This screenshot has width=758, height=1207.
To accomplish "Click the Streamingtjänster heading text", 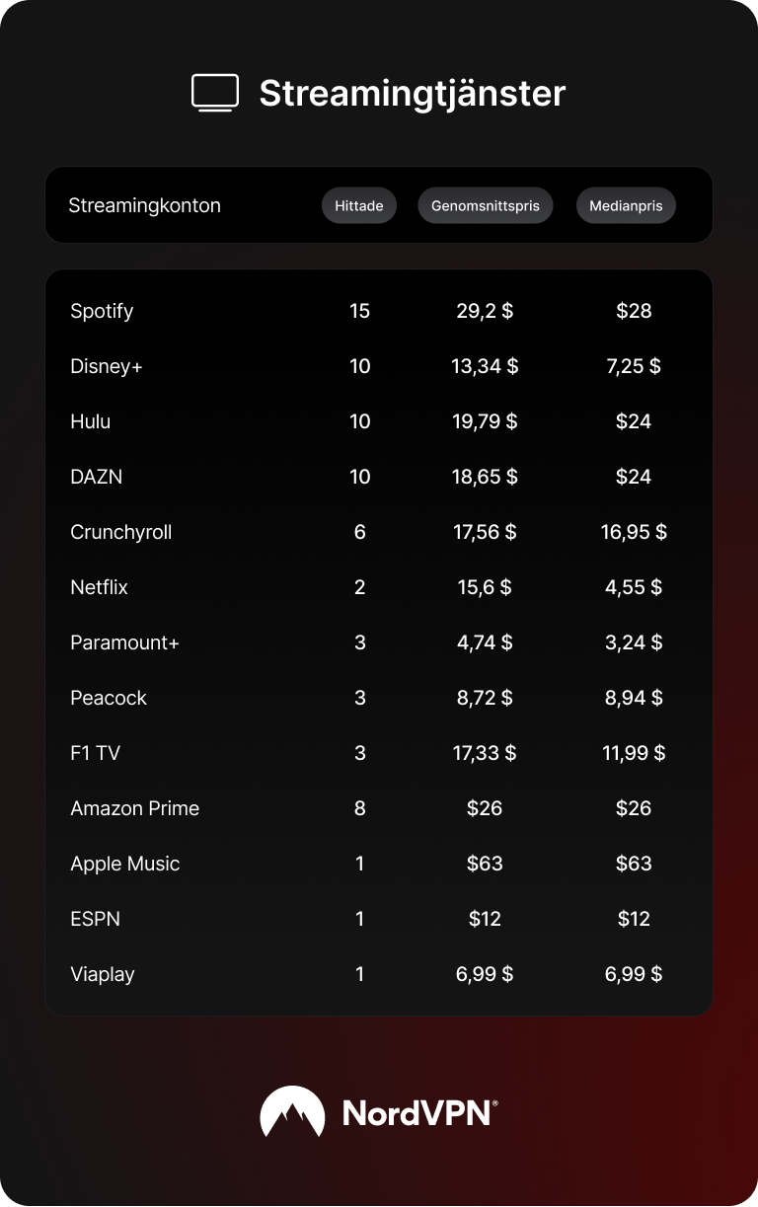I will click(412, 94).
